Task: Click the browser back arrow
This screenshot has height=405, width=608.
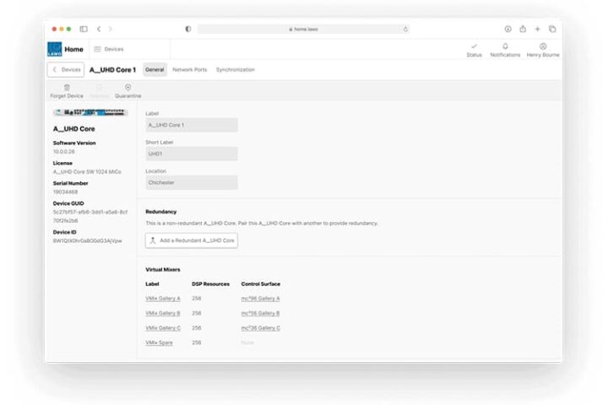Action: [x=99, y=29]
